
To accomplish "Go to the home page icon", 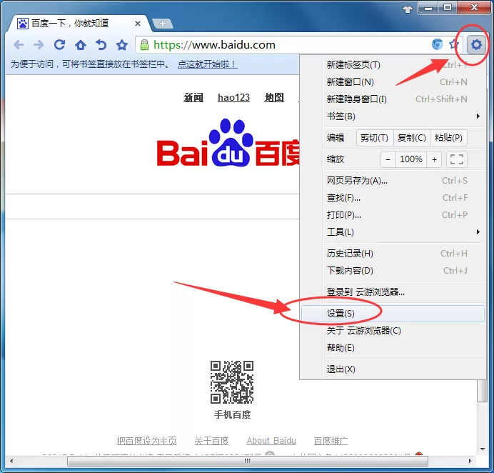I will (81, 45).
